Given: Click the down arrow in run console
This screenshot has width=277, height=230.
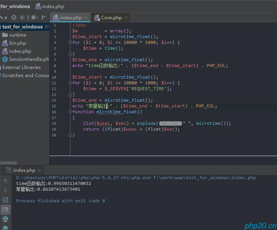Looking at the screenshot, I should pyautogui.click(x=5, y=190).
